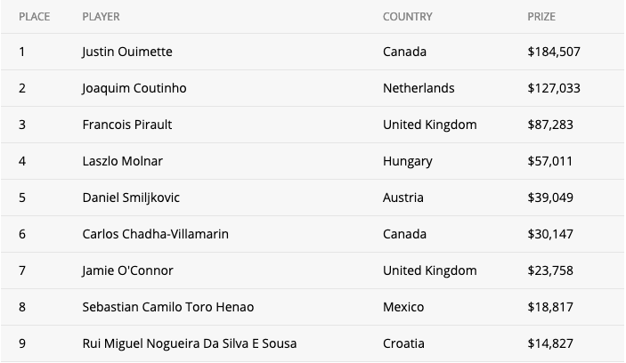Image resolution: width=626 pixels, height=363 pixels.
Task: Click the $184,507 prize amount
Action: click(554, 52)
